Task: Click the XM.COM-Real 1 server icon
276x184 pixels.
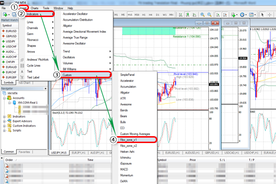Action: point(15,103)
